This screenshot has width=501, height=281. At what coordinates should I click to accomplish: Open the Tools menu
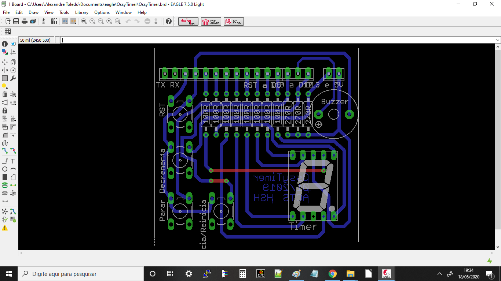(x=64, y=12)
